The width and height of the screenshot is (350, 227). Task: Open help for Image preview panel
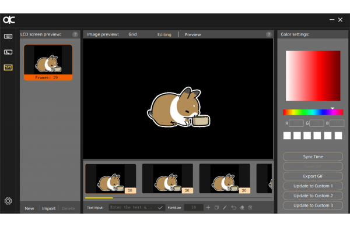point(269,34)
